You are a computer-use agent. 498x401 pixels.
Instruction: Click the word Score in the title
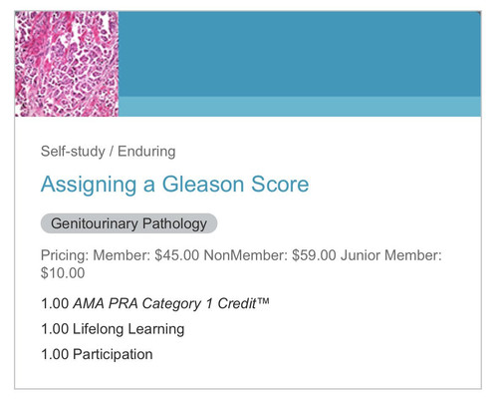(x=280, y=185)
